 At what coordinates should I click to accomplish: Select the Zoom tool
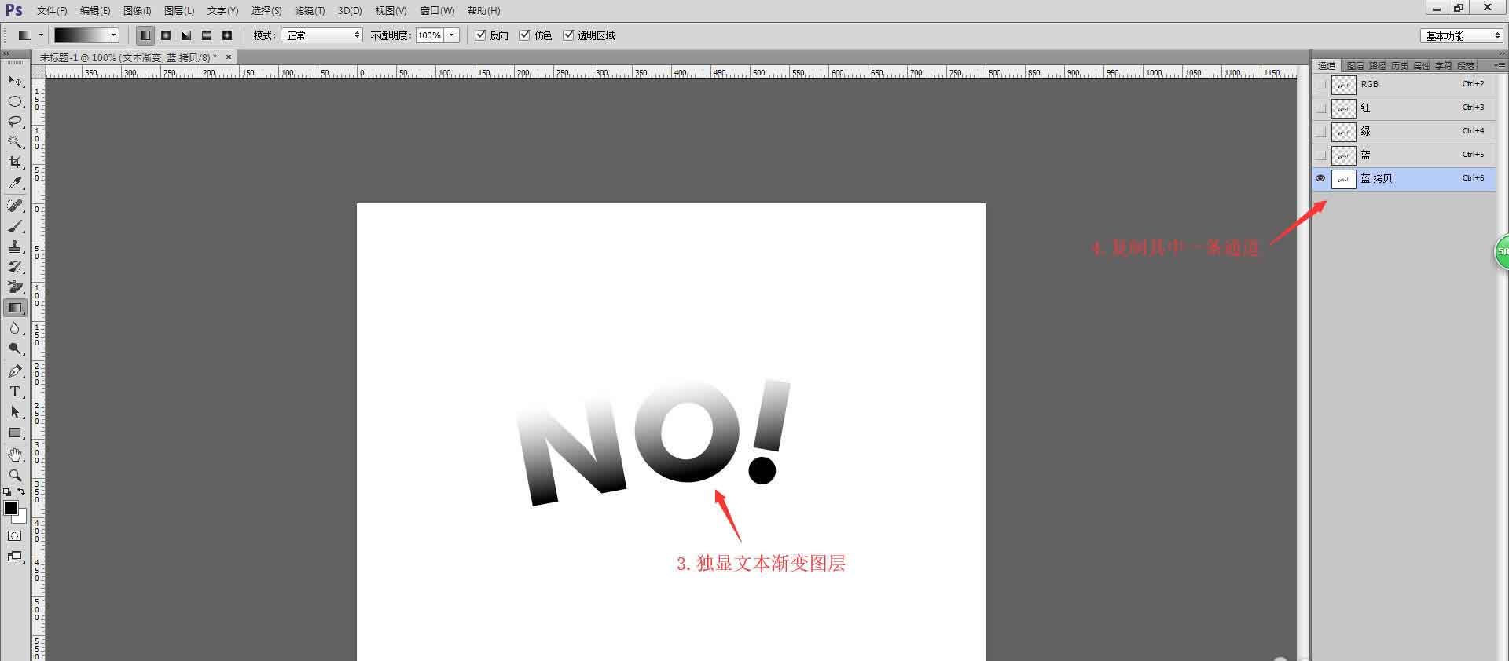pyautogui.click(x=15, y=476)
